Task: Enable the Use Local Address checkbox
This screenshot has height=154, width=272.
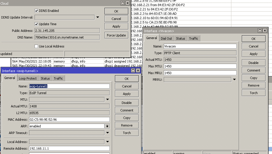Action: pos(36,46)
